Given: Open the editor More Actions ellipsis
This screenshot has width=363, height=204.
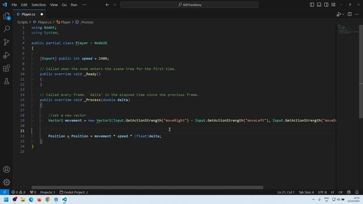Looking at the screenshot, I should (357, 14).
